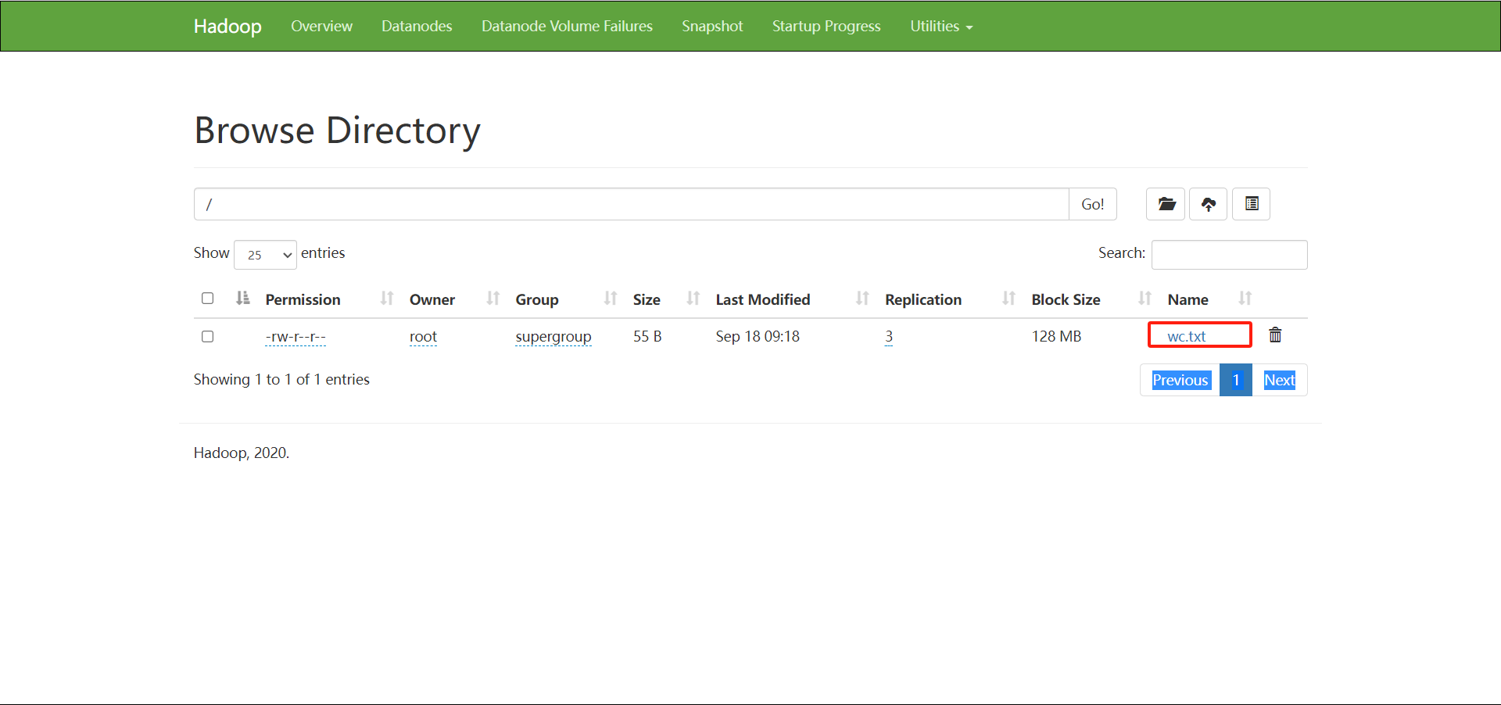The image size is (1501, 705).
Task: Click the directory path input field
Action: point(631,204)
